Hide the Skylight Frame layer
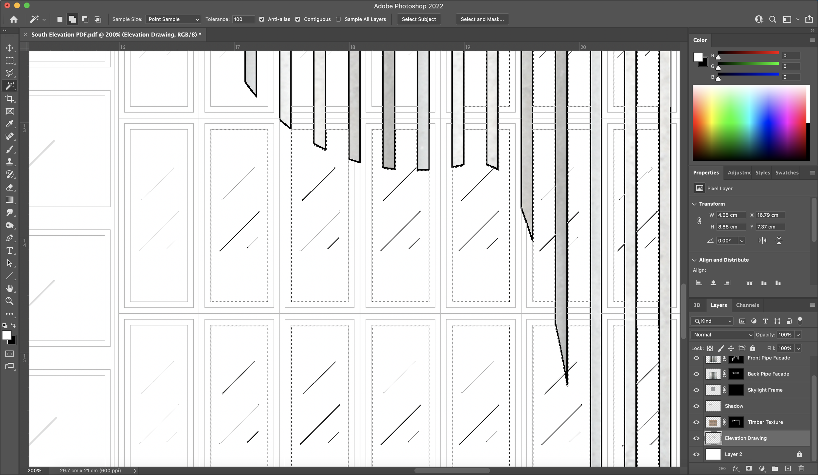Image resolution: width=818 pixels, height=475 pixels. pos(697,390)
